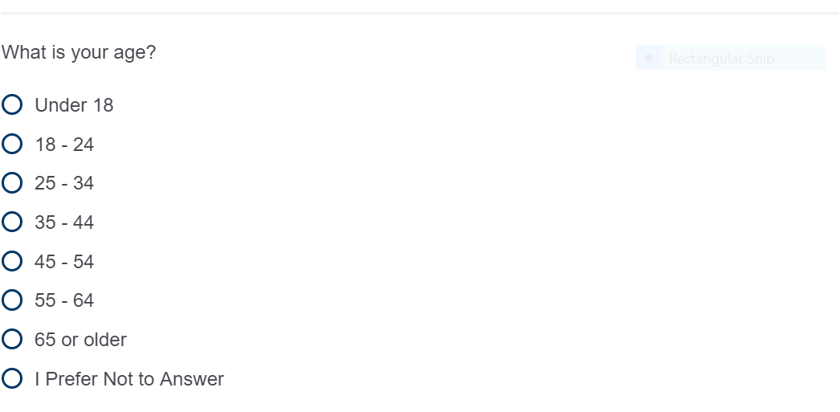This screenshot has height=412, width=840.
Task: Mark the 45 - 54 radio button
Action: (x=12, y=261)
